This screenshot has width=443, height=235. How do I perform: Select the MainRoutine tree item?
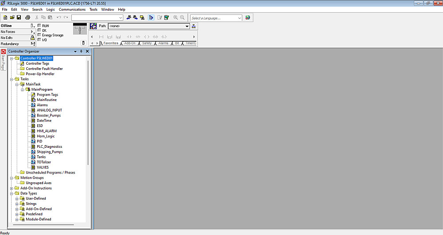tap(47, 100)
